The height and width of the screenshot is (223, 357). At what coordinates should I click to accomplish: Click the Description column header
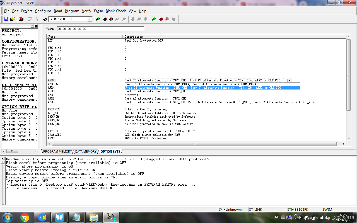click(235, 37)
